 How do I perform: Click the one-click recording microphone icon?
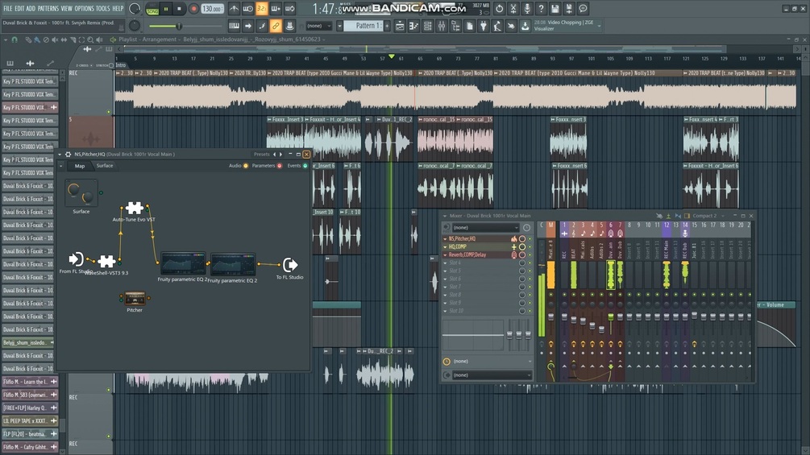[x=527, y=9]
